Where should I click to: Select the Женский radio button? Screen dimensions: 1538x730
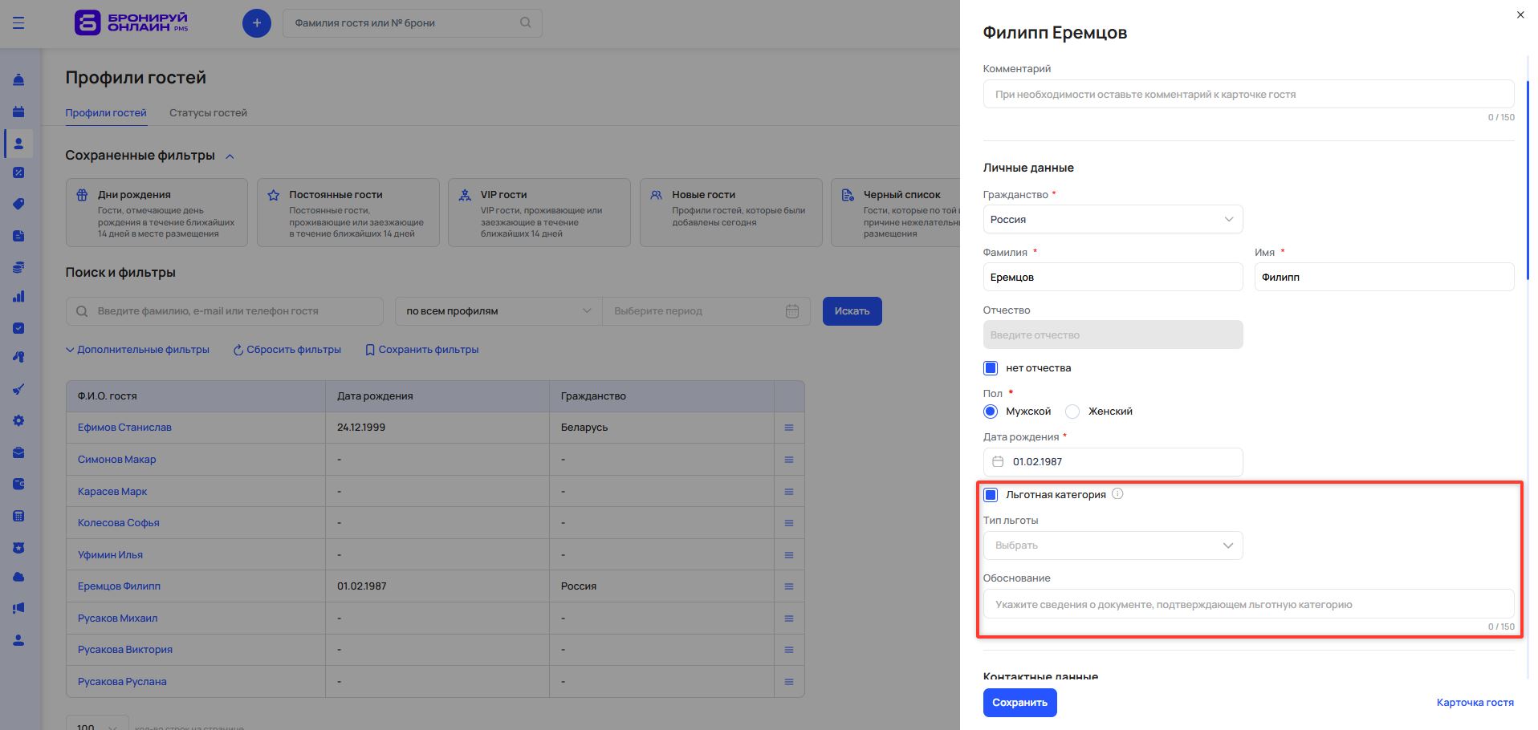(1072, 412)
